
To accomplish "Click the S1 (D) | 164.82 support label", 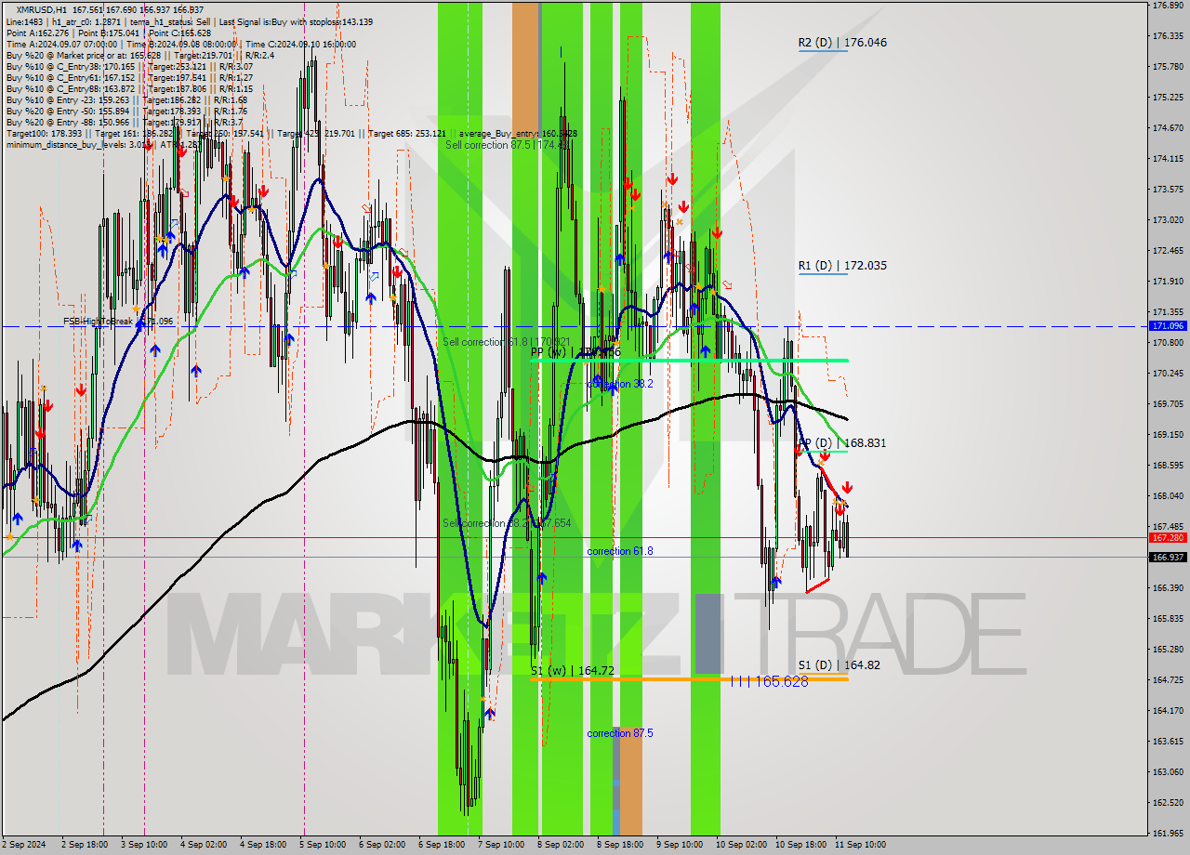I will tap(839, 665).
